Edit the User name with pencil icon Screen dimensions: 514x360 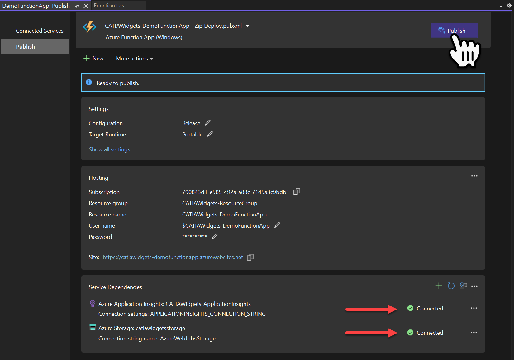[277, 225]
